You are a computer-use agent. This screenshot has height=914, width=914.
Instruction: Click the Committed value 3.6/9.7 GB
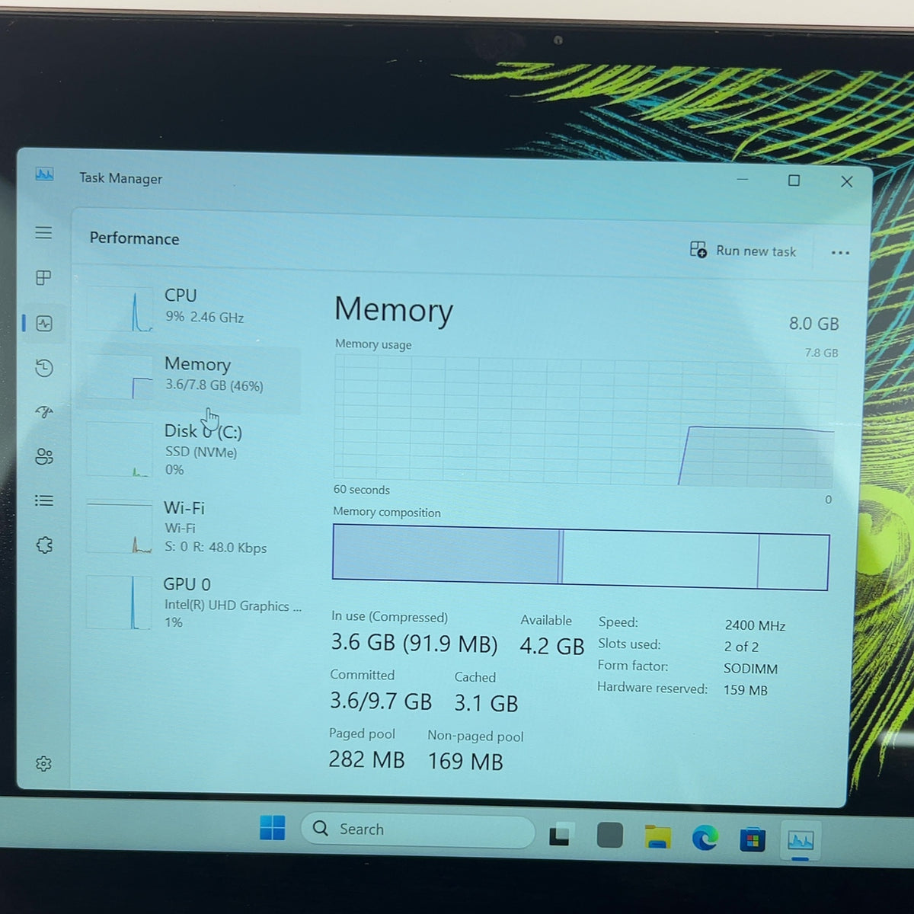point(380,701)
